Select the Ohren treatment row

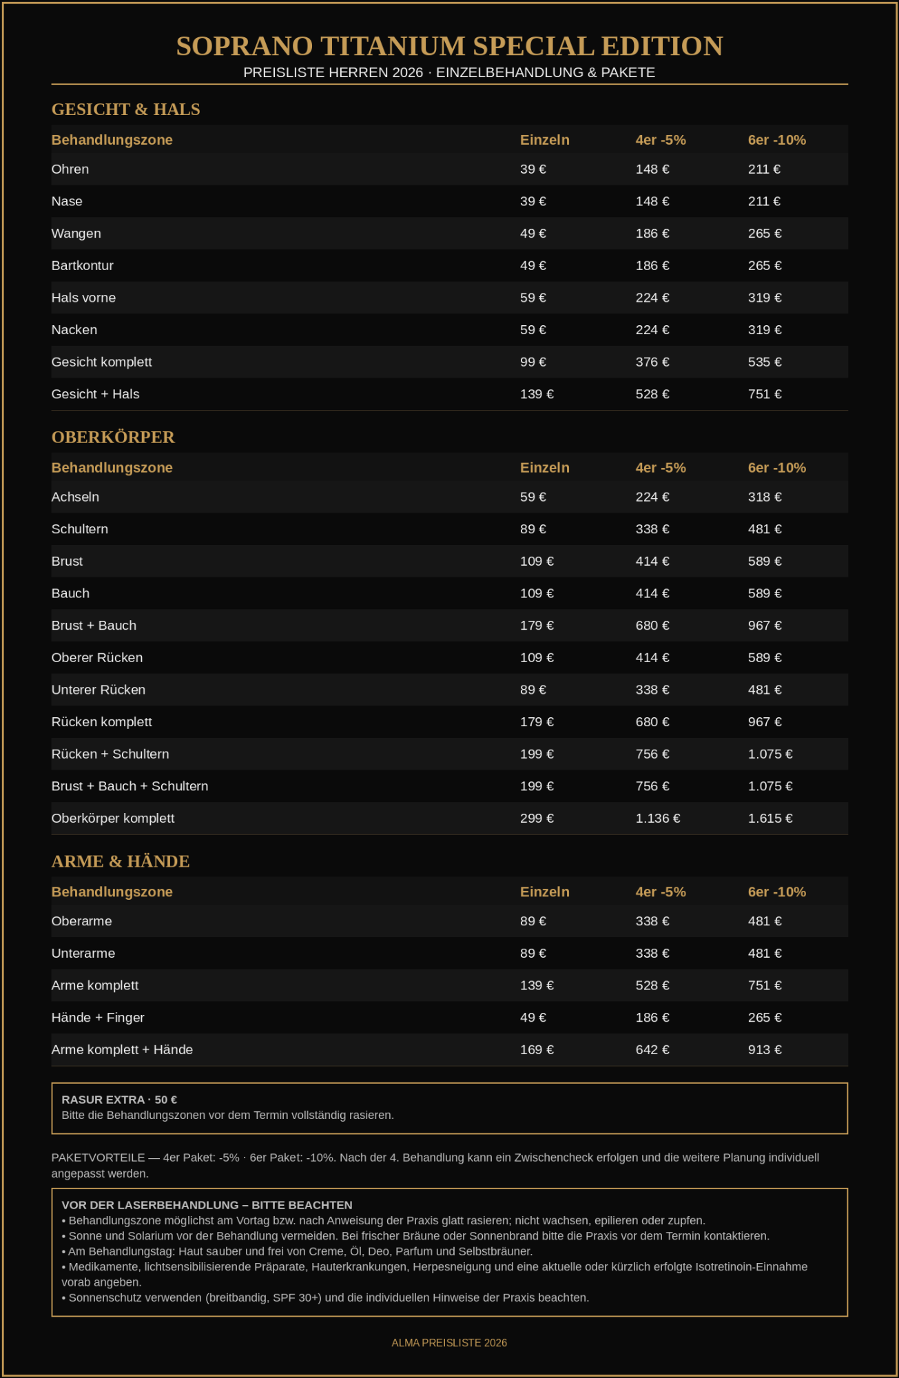pos(449,169)
